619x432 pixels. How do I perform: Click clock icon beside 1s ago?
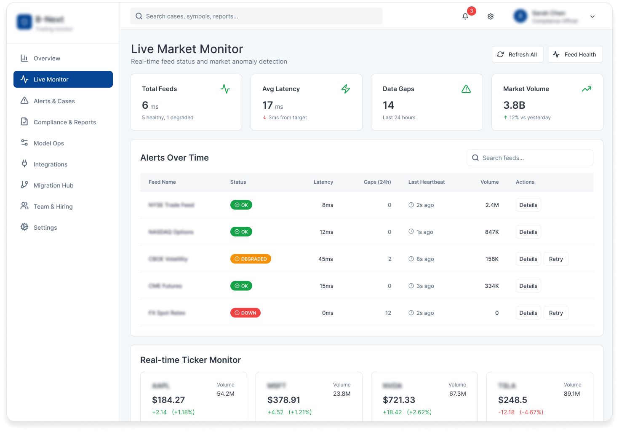tap(411, 231)
